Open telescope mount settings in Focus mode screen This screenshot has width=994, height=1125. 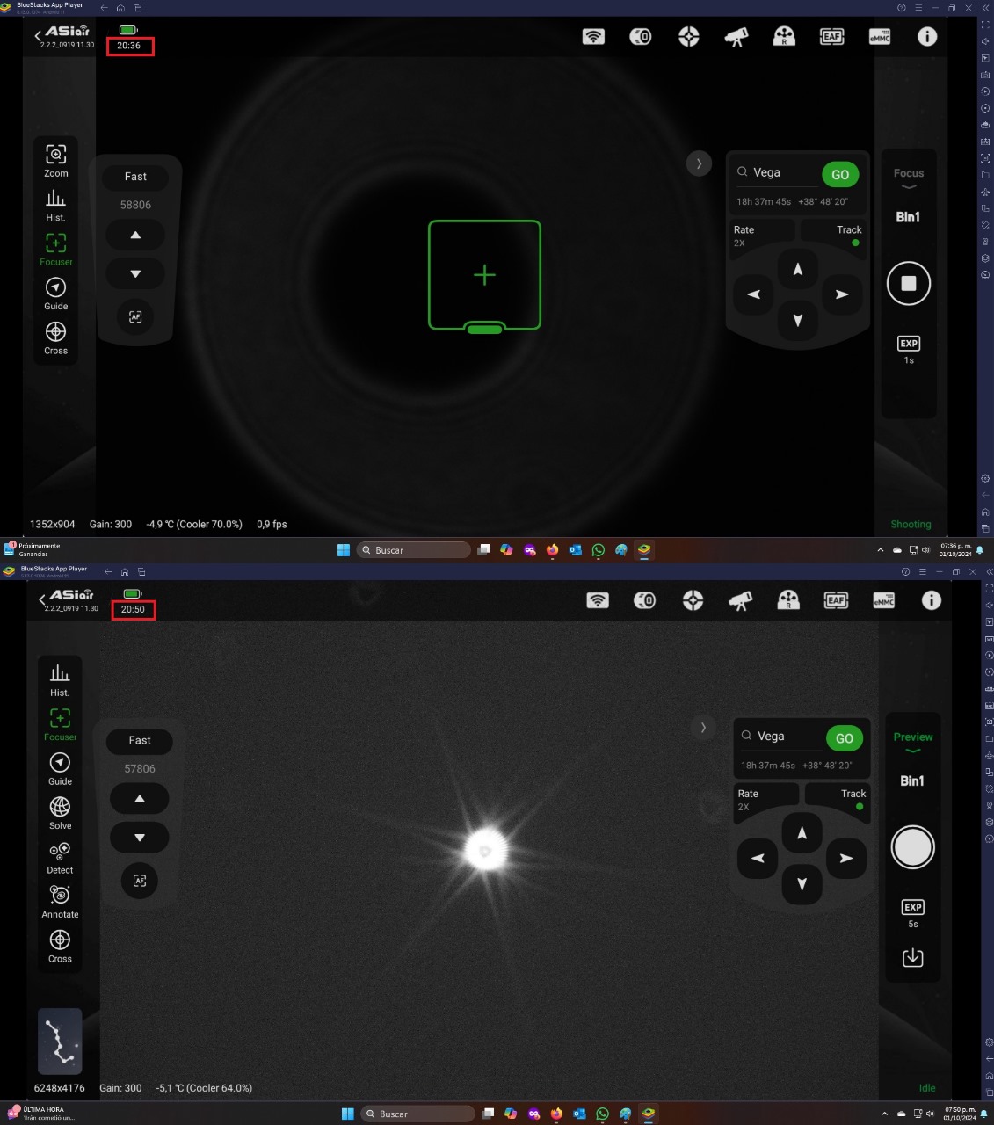tap(736, 37)
